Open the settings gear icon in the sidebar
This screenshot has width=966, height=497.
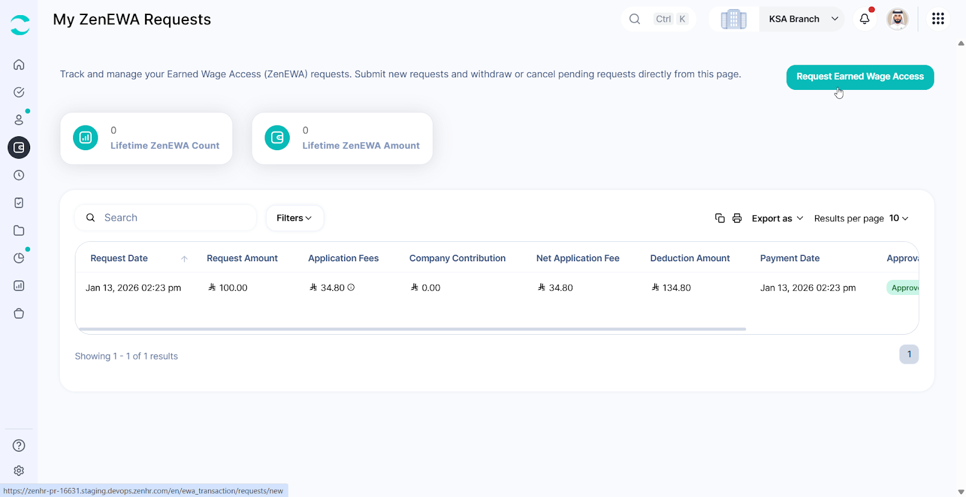click(19, 470)
